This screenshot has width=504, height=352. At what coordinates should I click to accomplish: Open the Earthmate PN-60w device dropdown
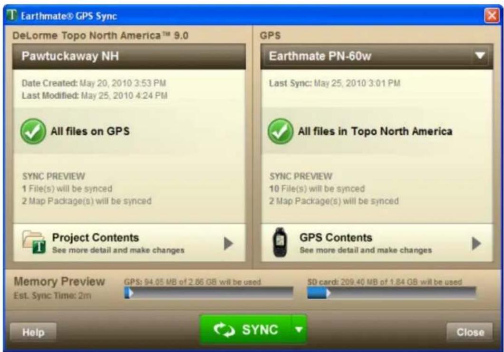(x=480, y=56)
